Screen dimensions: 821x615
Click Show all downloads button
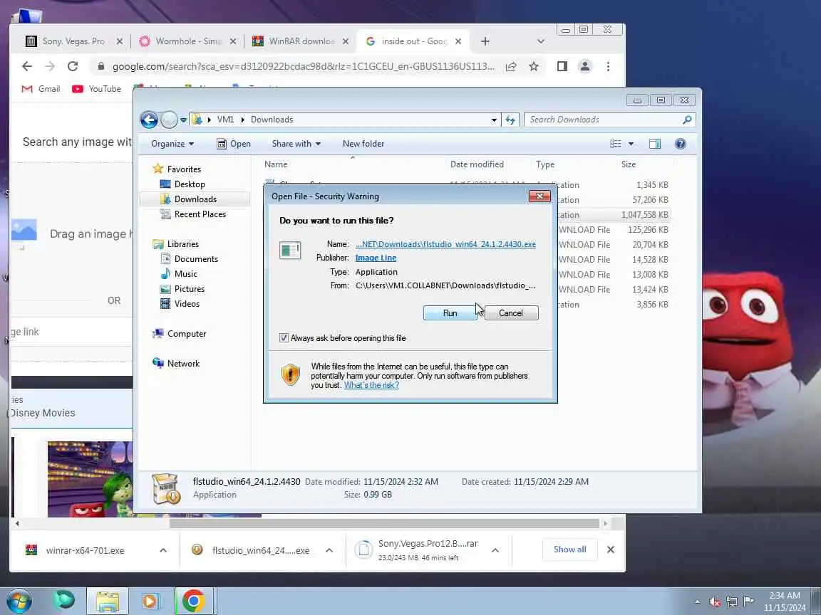(x=569, y=550)
